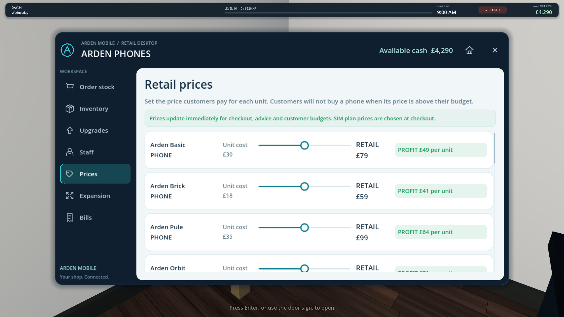Image resolution: width=564 pixels, height=317 pixels.
Task: View the Bills page
Action: [95, 217]
